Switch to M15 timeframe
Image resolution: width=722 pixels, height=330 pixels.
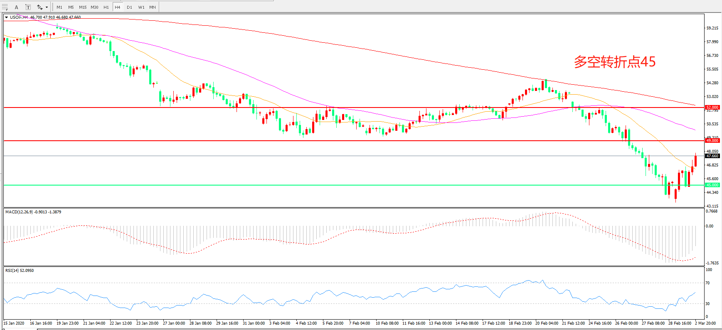pyautogui.click(x=83, y=7)
